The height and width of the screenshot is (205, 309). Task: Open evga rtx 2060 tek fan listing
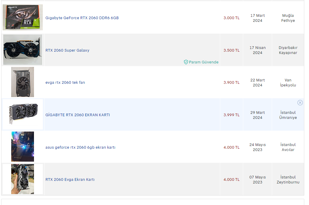coord(65,83)
